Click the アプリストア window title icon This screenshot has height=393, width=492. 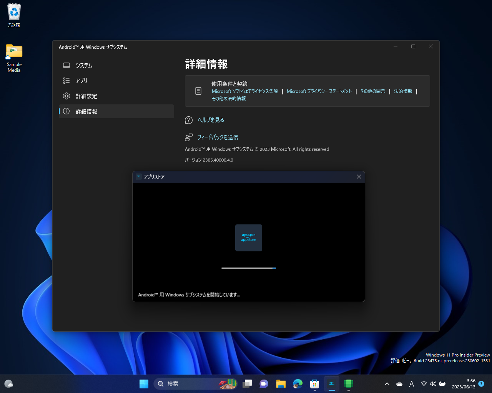tap(138, 177)
